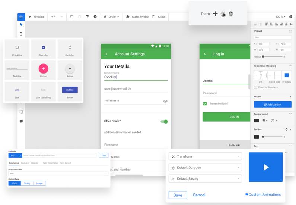Open the Order dropdown
Screen dimensions: 296x205
coord(111,17)
